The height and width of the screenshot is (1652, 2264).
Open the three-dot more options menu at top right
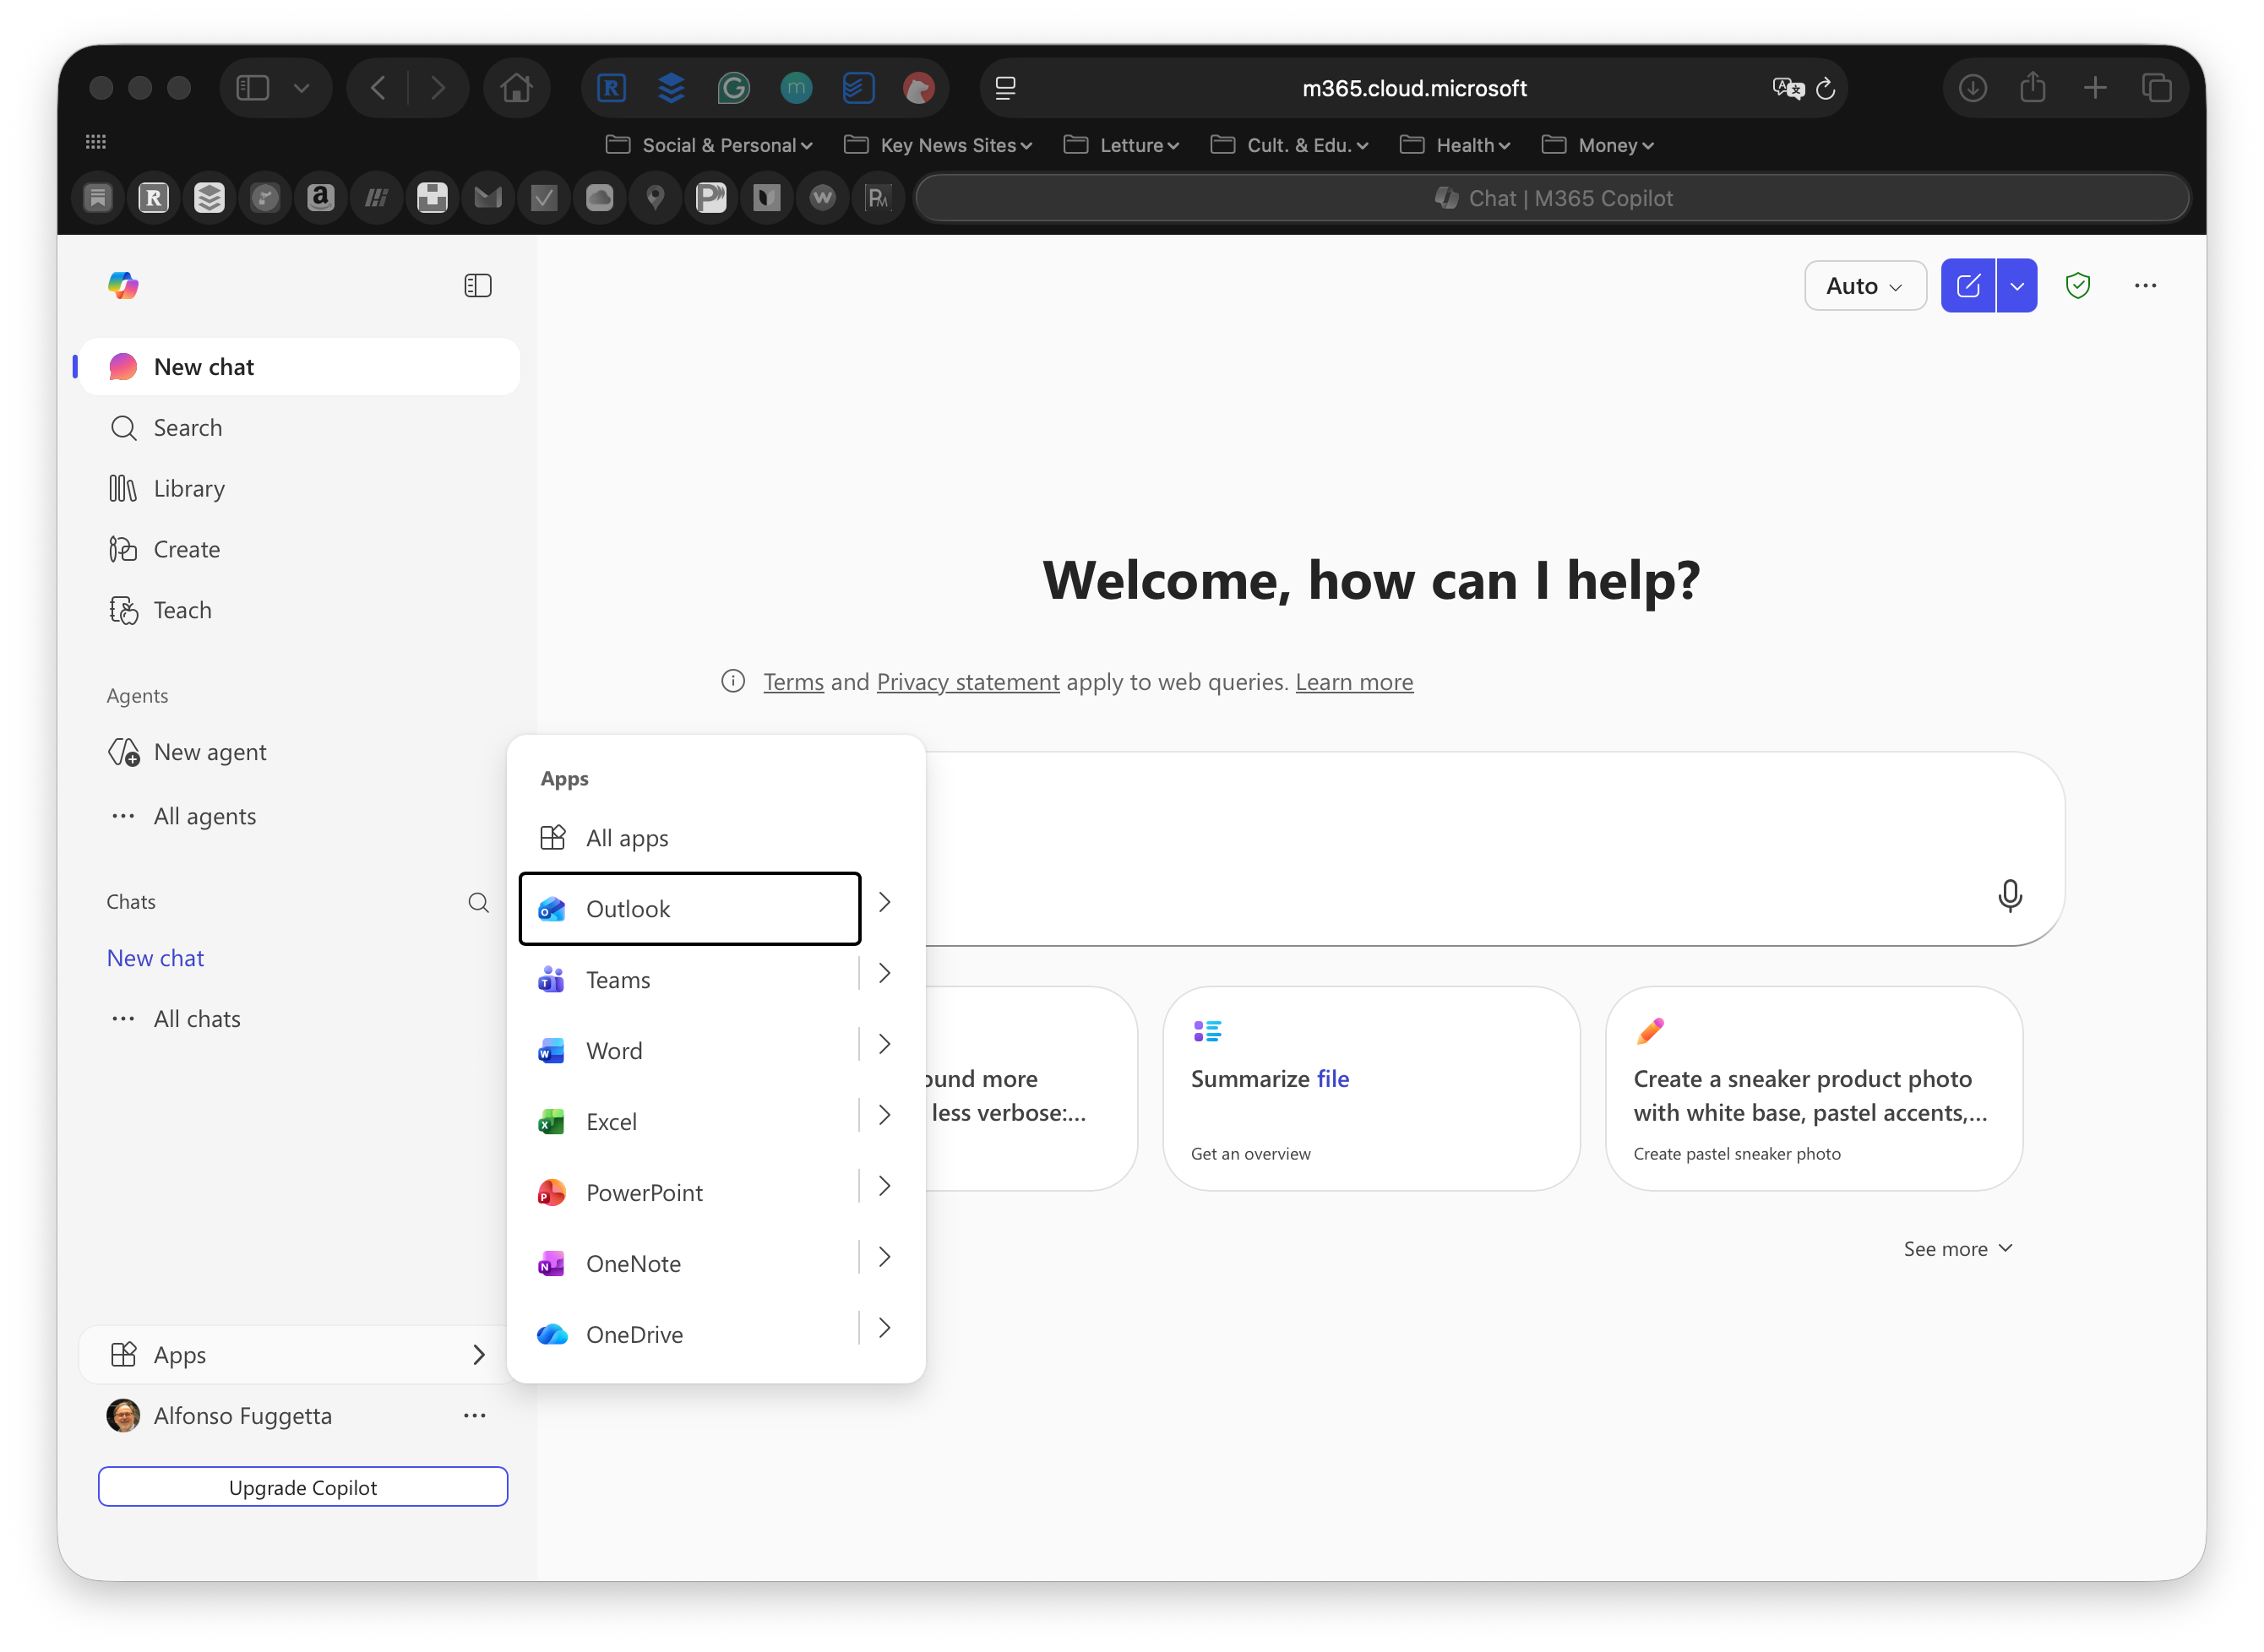pyautogui.click(x=2144, y=286)
